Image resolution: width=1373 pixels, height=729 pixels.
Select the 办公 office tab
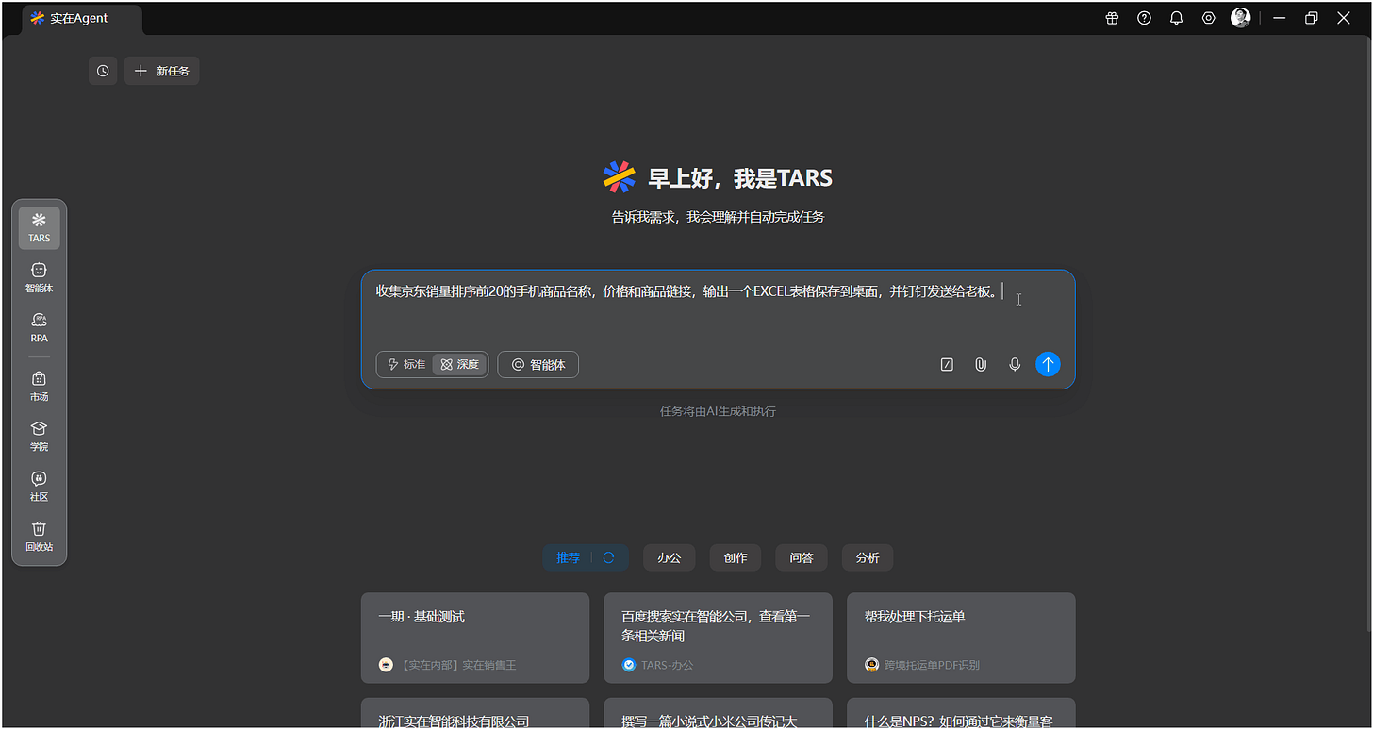click(x=670, y=557)
